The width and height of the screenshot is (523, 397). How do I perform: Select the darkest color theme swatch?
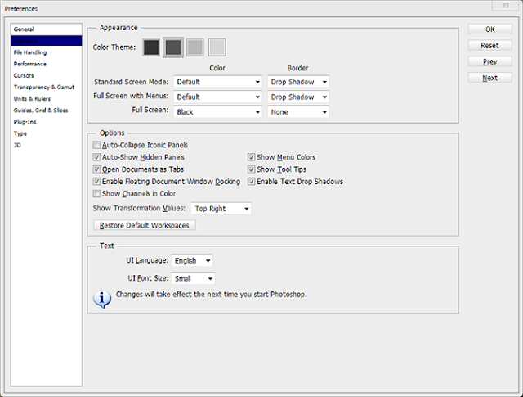click(151, 47)
